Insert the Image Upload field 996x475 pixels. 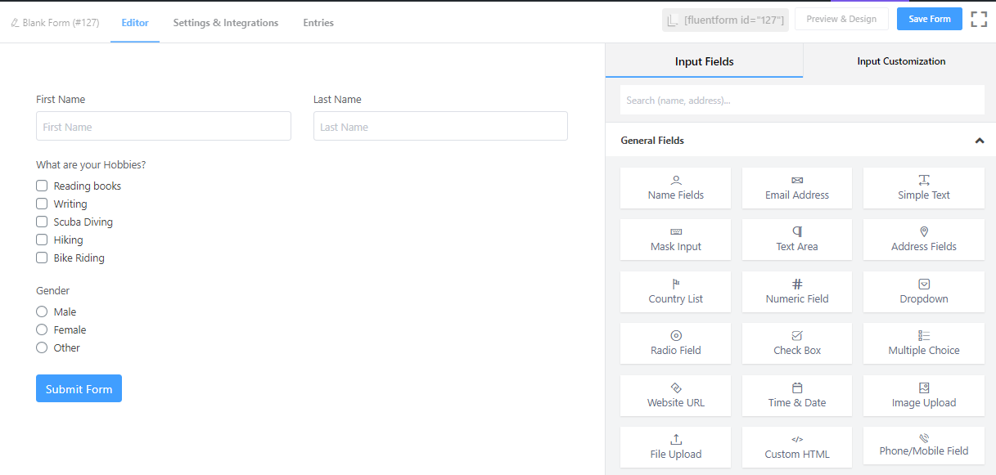pos(924,396)
